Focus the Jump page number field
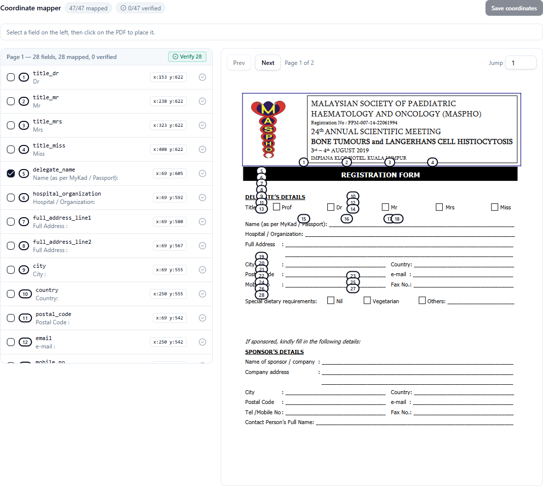 tap(521, 63)
